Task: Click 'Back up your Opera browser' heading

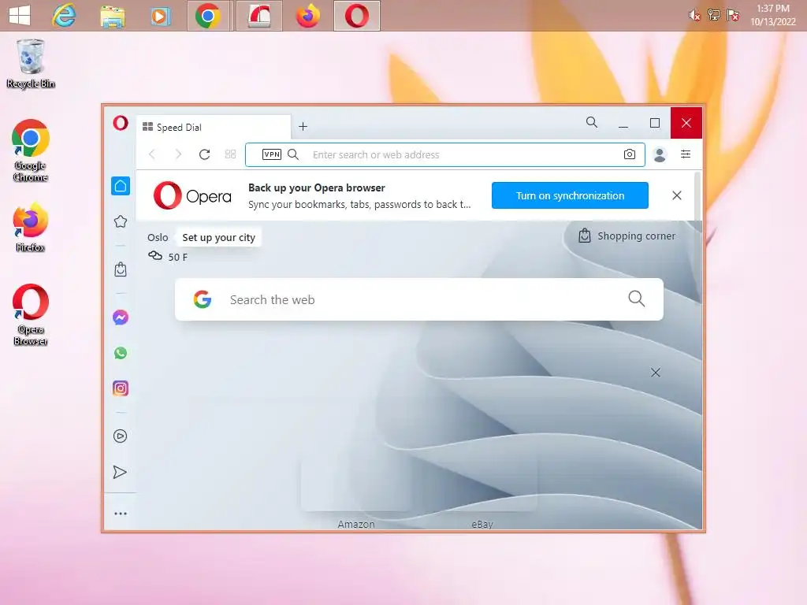Action: [317, 187]
